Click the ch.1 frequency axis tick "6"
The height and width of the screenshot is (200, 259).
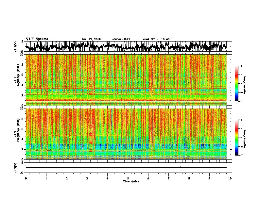(23, 75)
